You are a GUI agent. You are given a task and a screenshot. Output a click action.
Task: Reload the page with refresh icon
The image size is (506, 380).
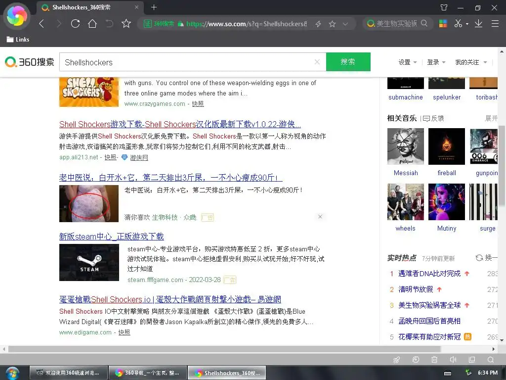76,24
